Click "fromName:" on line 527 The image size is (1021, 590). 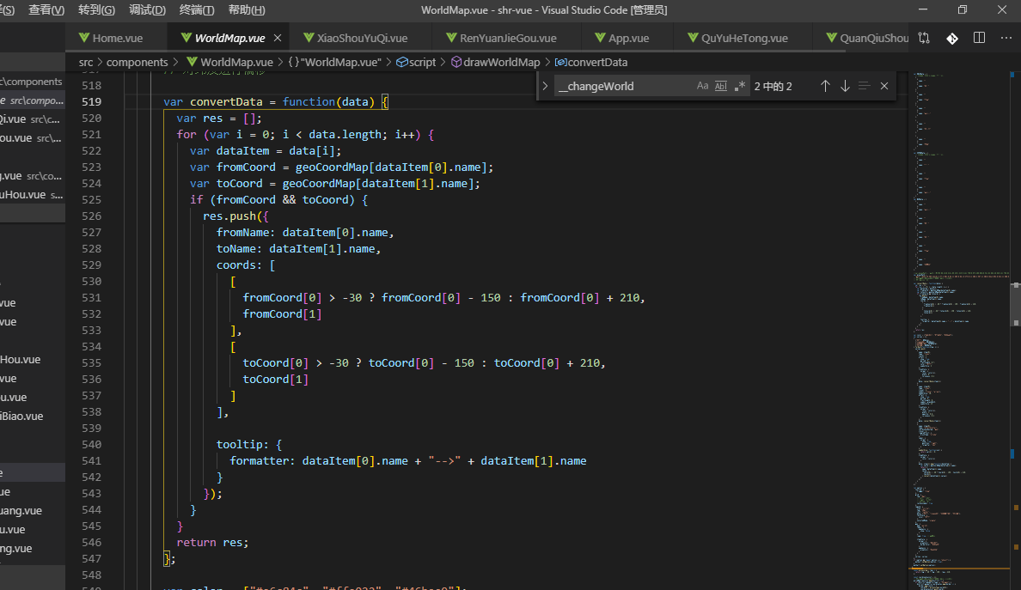246,232
